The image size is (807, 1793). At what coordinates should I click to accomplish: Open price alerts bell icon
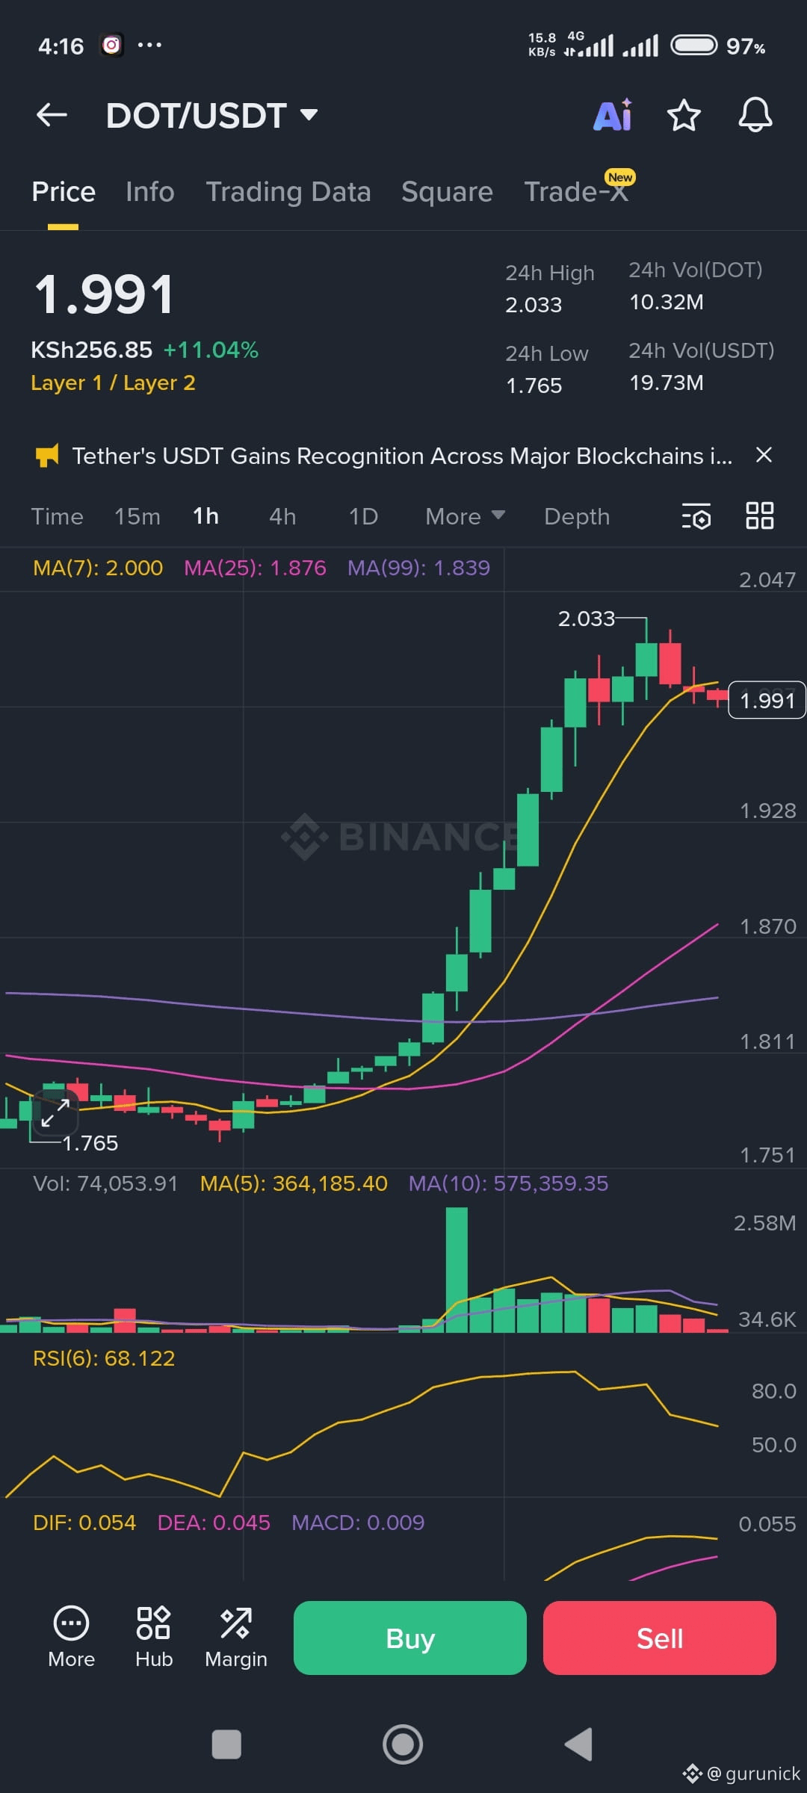pos(755,115)
